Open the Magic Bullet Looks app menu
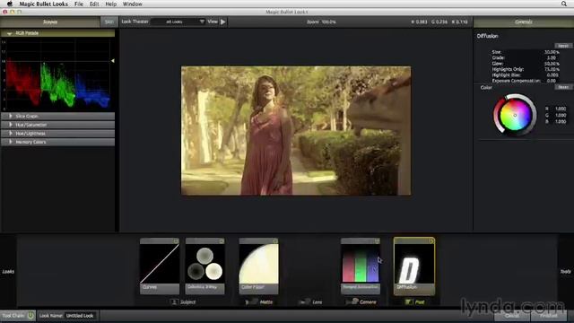 point(44,4)
